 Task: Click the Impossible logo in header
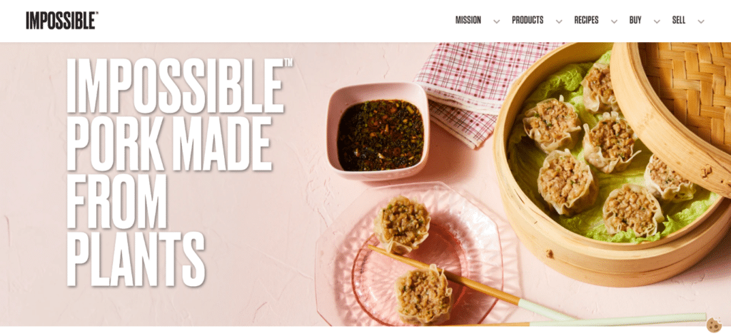point(62,21)
